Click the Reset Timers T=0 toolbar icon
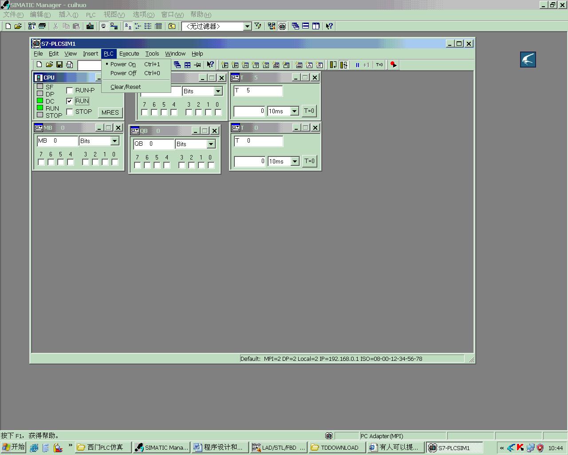The width and height of the screenshot is (568, 455). coord(379,65)
